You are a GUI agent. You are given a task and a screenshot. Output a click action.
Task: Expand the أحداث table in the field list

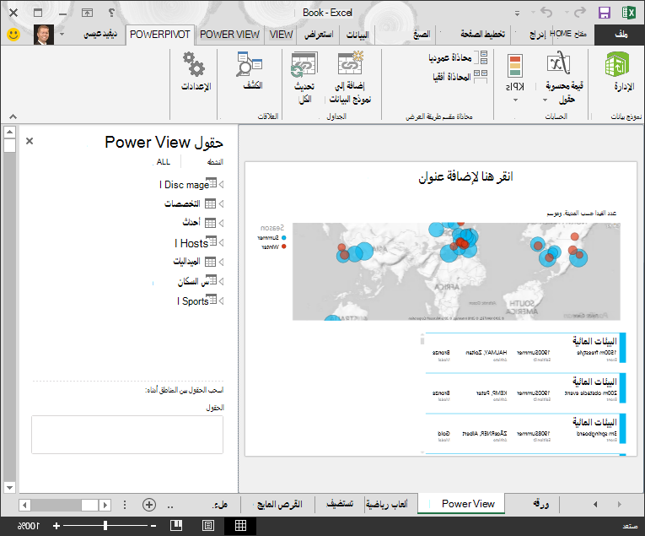[221, 223]
